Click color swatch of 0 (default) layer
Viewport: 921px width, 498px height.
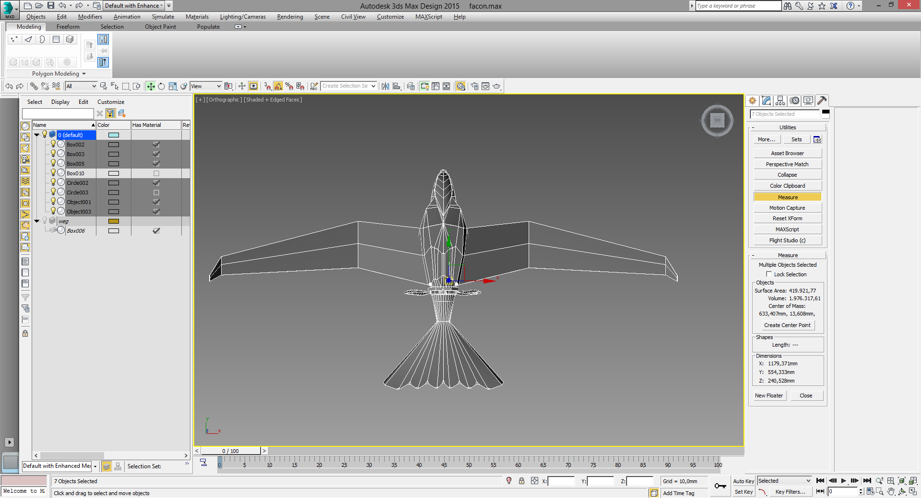click(114, 135)
